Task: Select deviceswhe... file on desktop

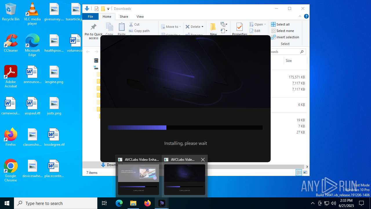Action: [32, 169]
